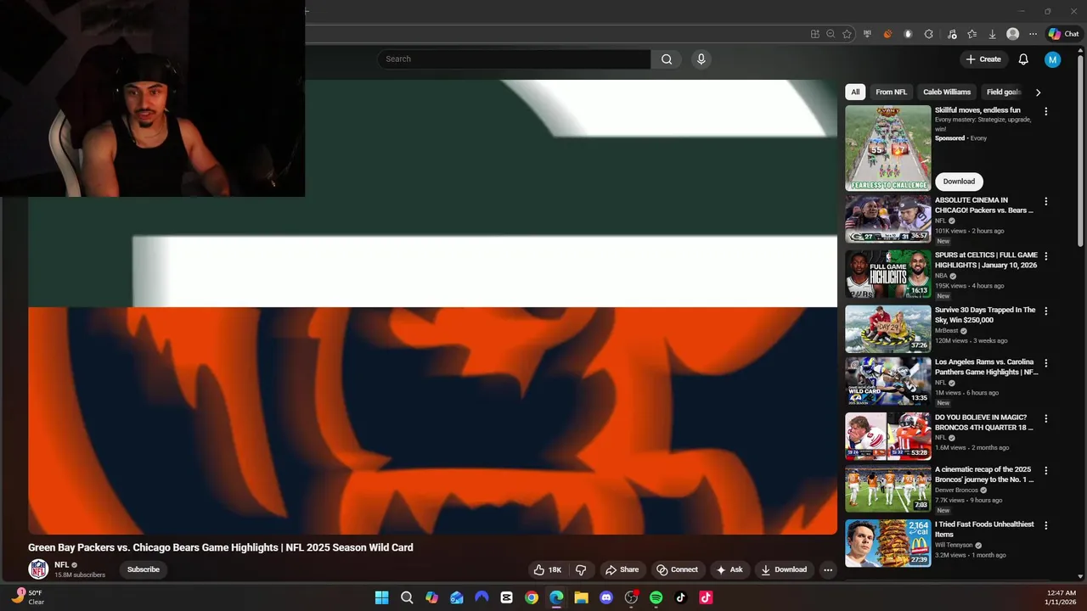Open YouTube notifications bell

tap(1023, 59)
